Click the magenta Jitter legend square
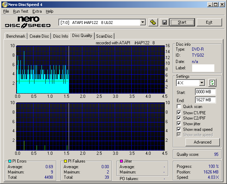Image resolution: width=227 pixels, height=184 pixels. point(121,161)
